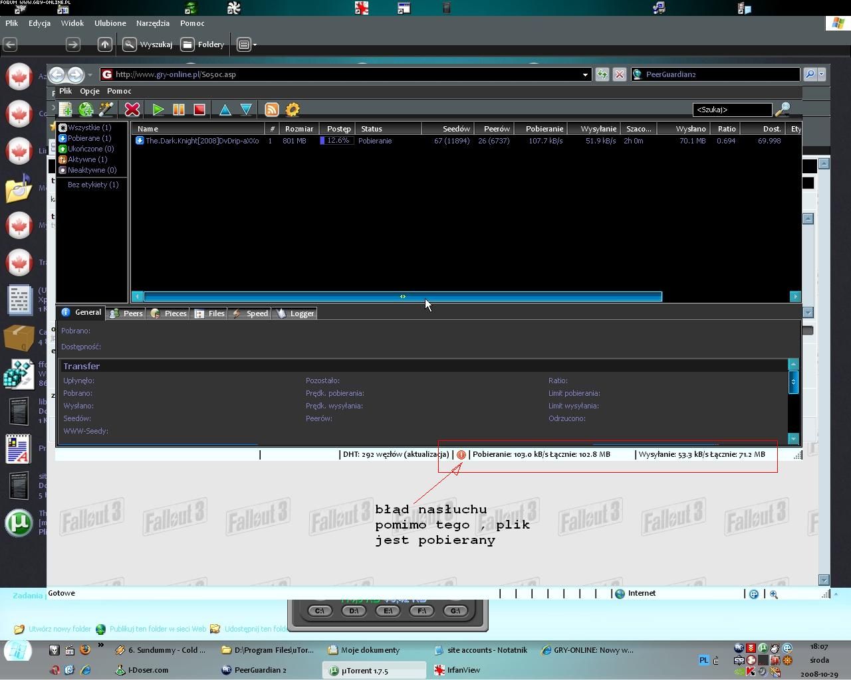Viewport: 851px width, 680px height.
Task: Switch to the Pieces tab
Action: pos(169,313)
